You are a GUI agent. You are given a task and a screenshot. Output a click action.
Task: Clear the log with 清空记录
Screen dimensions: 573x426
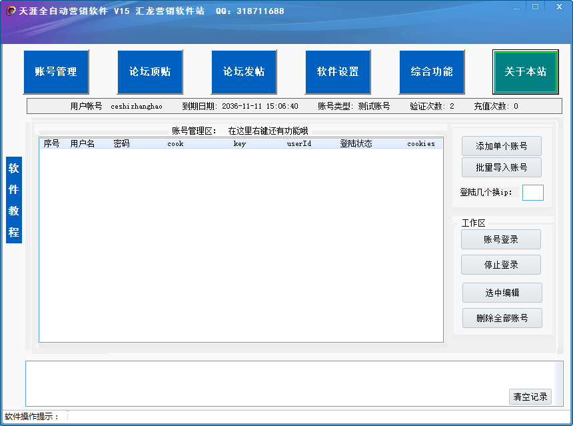click(530, 397)
